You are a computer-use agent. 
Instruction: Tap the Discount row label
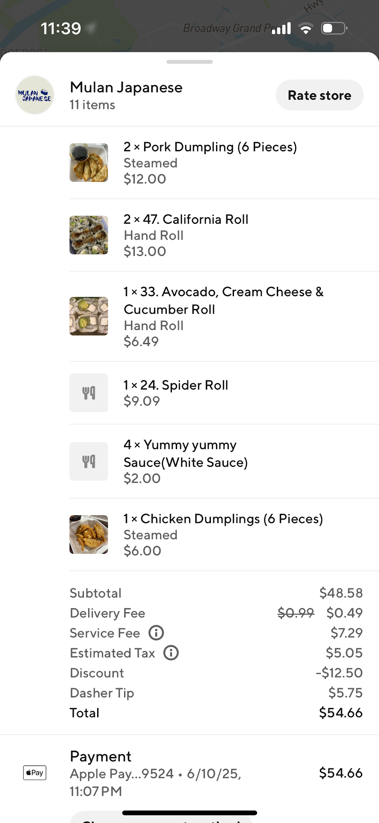click(x=97, y=673)
